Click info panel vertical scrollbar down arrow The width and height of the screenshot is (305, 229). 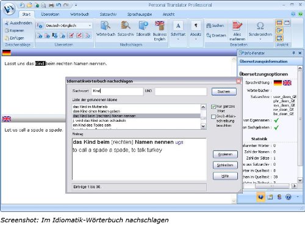click(300, 180)
